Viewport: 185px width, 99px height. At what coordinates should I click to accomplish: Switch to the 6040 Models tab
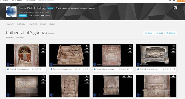pyautogui.click(x=21, y=24)
